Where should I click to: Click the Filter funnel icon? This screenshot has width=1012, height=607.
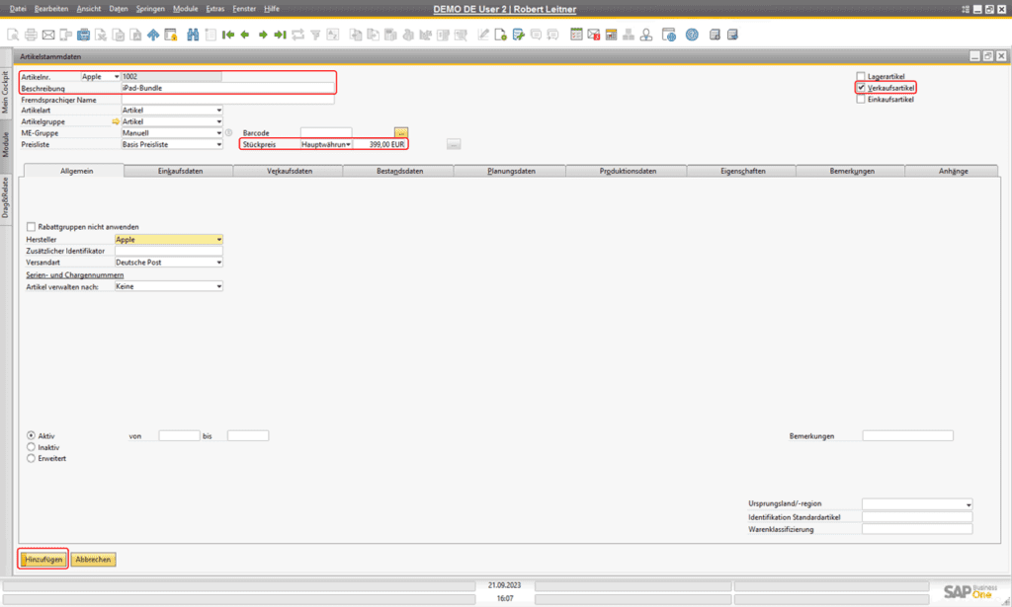tap(315, 35)
